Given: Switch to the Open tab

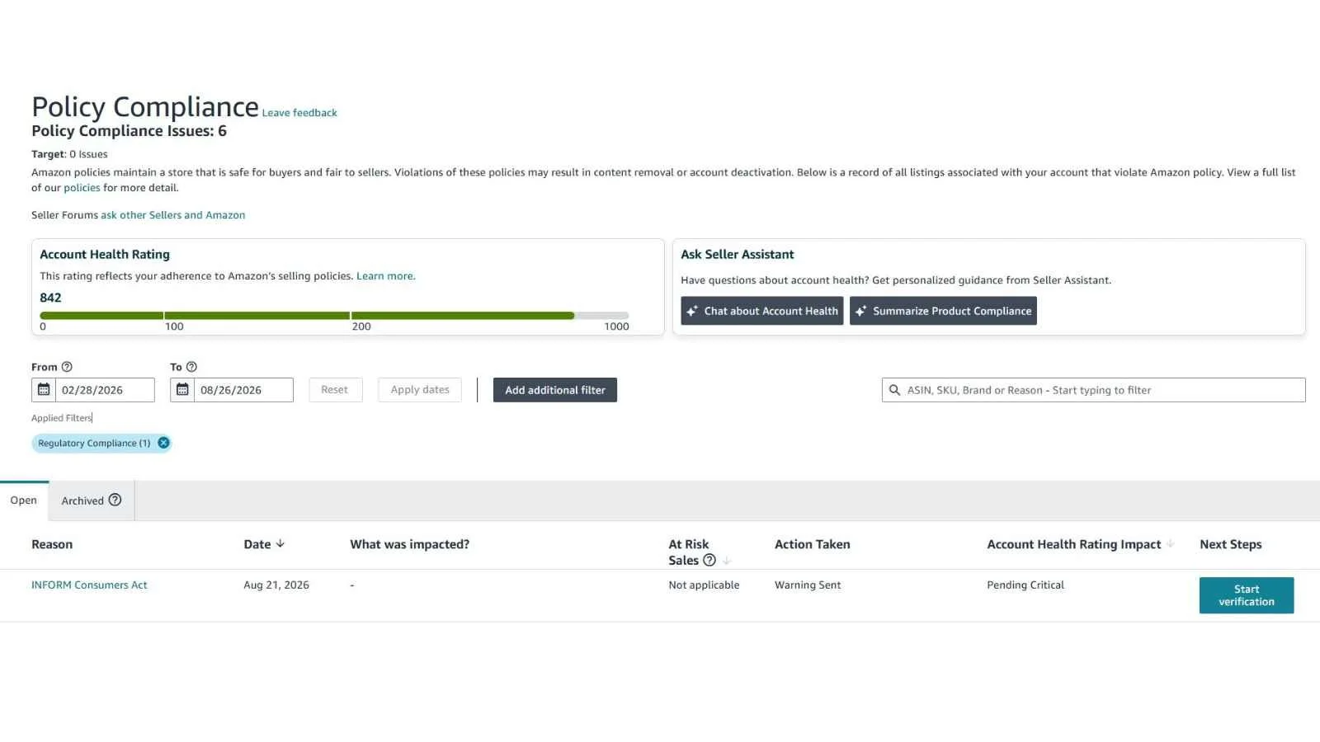Looking at the screenshot, I should (24, 500).
